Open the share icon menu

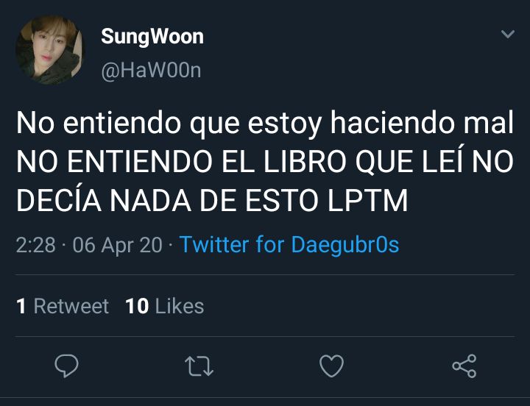coord(464,366)
